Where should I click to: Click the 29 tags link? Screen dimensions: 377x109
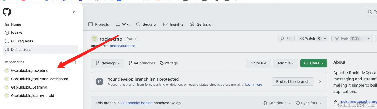coord(168,63)
